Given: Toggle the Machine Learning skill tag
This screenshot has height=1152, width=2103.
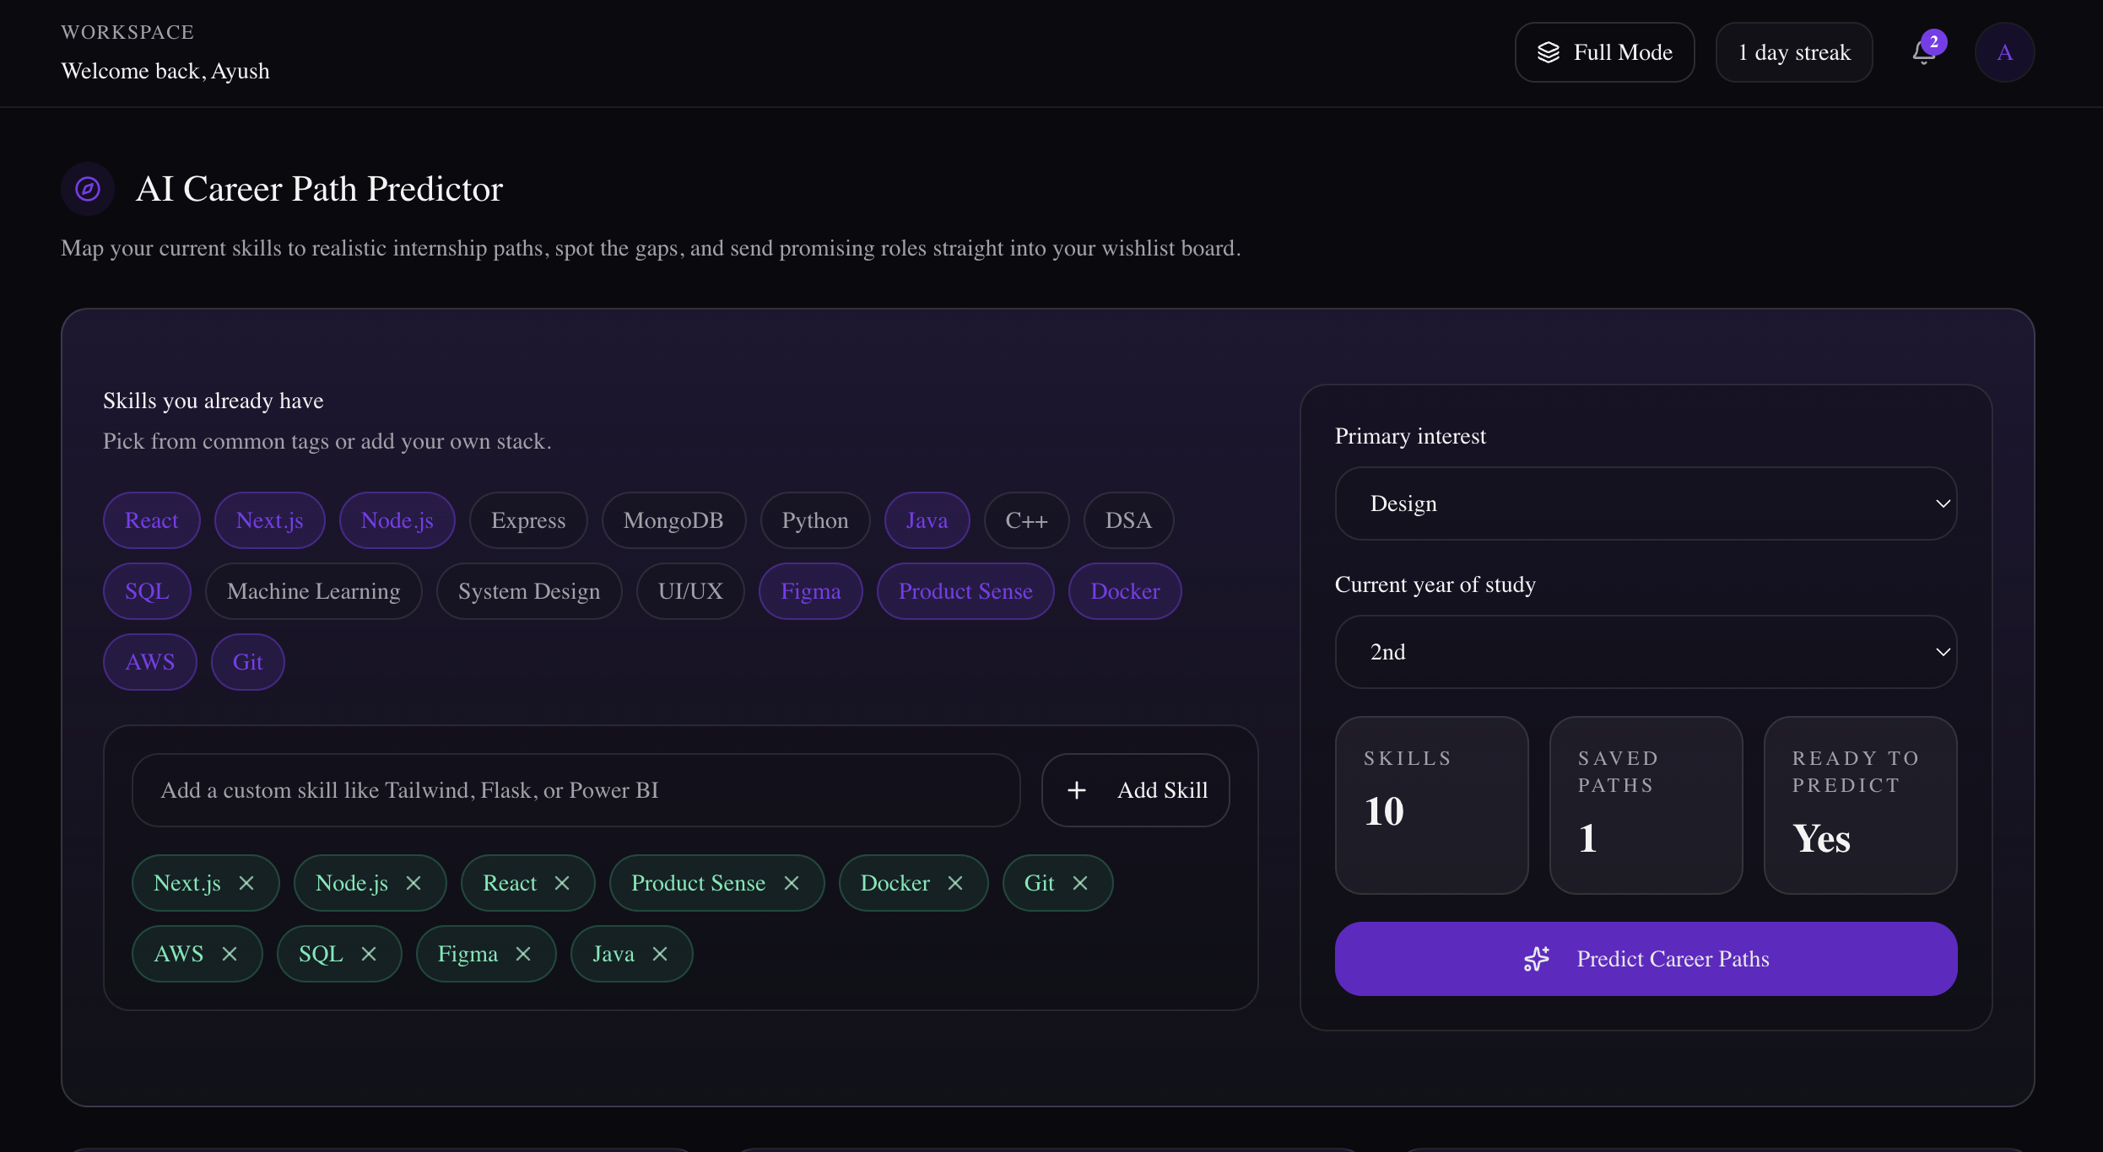Looking at the screenshot, I should 314,591.
